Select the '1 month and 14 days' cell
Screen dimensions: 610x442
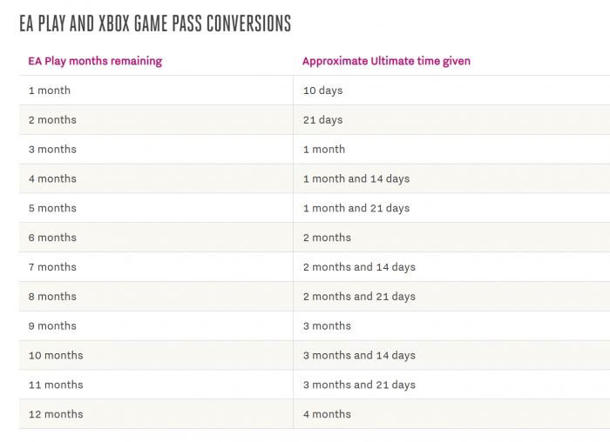[x=356, y=179]
